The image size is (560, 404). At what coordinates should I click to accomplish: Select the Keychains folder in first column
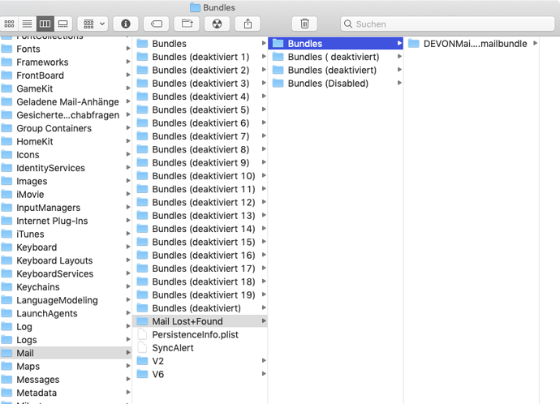coord(39,287)
